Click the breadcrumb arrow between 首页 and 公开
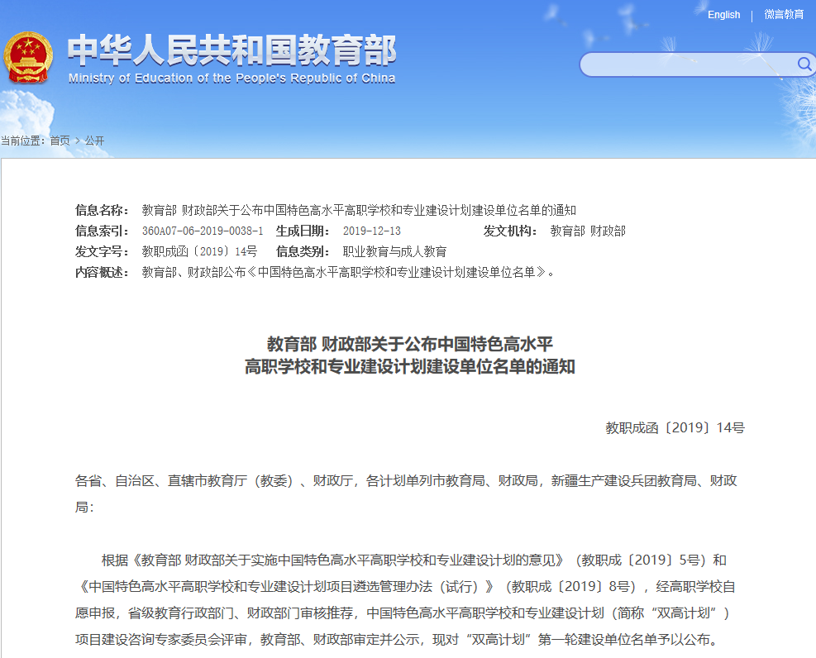Viewport: 816px width, 658px height. 77,141
